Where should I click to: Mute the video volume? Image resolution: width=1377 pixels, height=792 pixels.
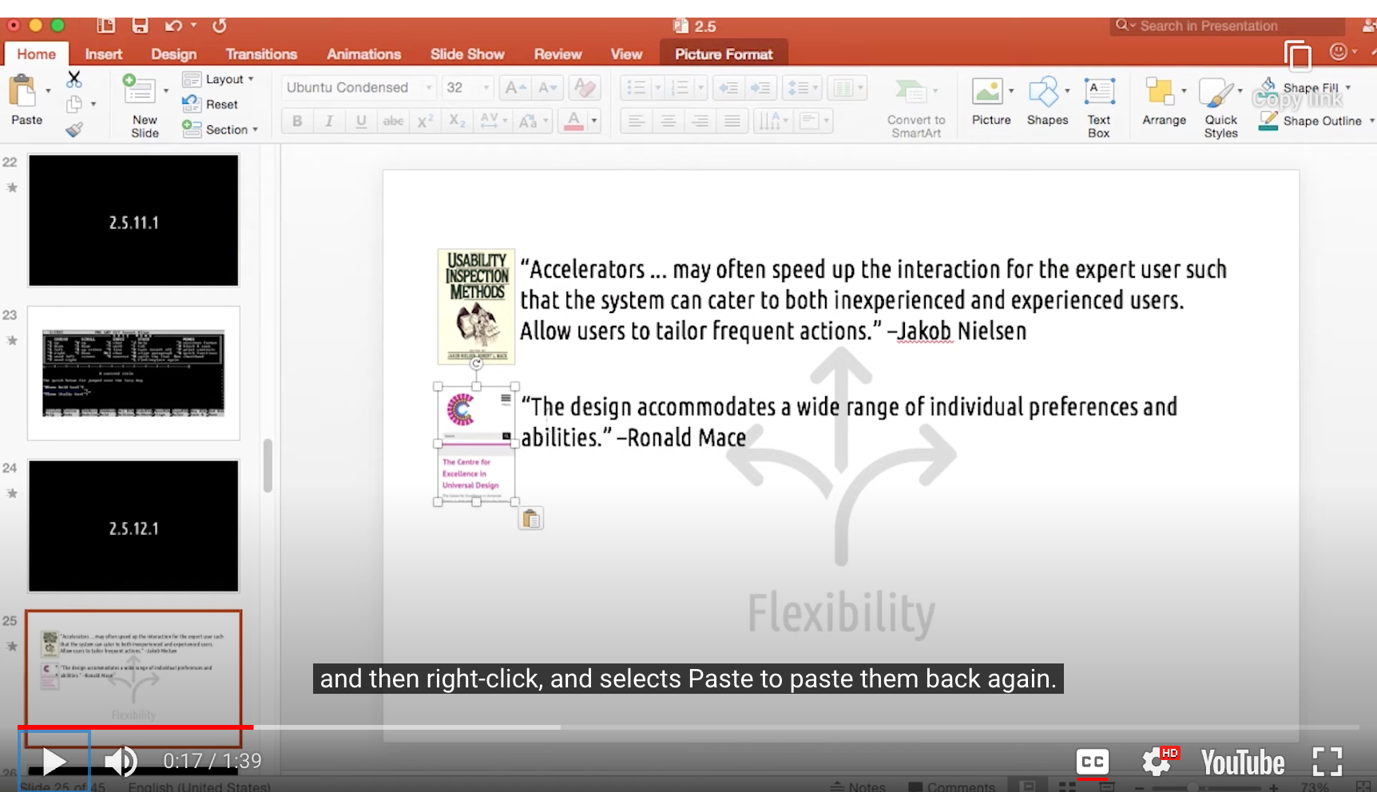121,762
